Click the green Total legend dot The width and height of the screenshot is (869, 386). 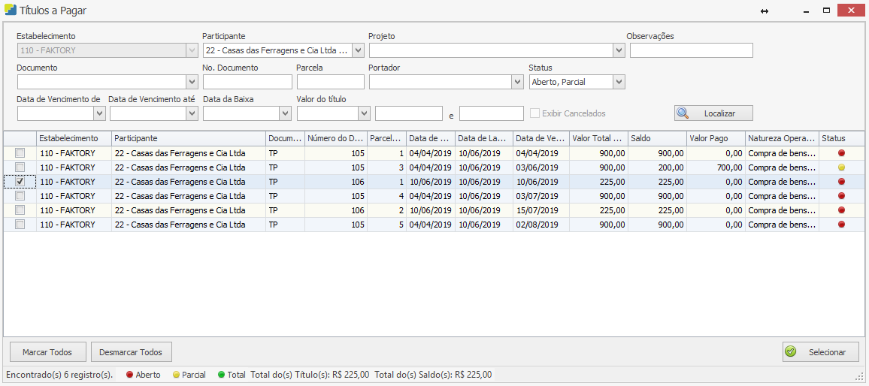tap(221, 375)
